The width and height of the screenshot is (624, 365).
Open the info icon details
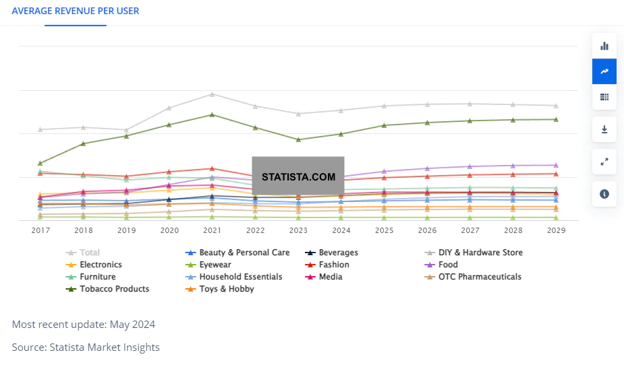click(604, 194)
